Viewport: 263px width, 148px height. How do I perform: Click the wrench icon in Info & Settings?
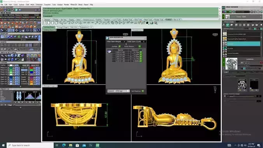[x=5, y=56]
